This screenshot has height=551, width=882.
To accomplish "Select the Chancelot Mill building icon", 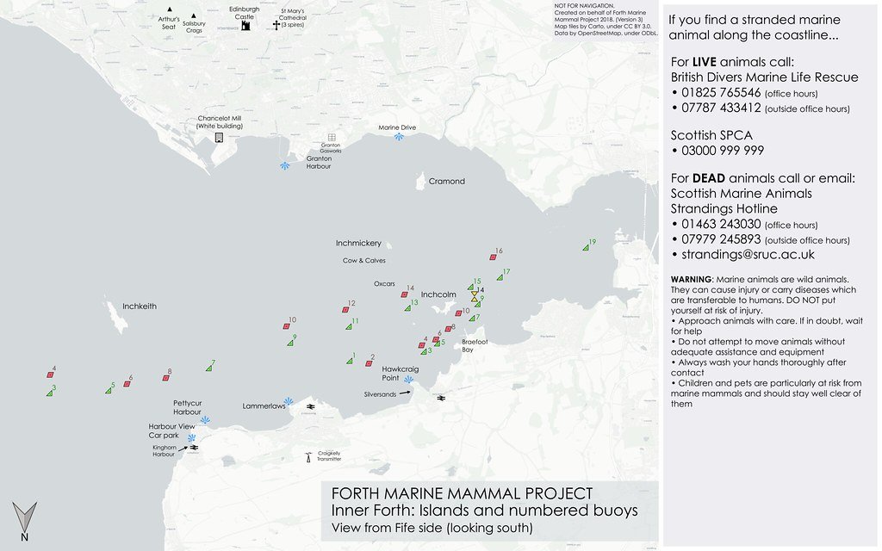I will tap(219, 137).
